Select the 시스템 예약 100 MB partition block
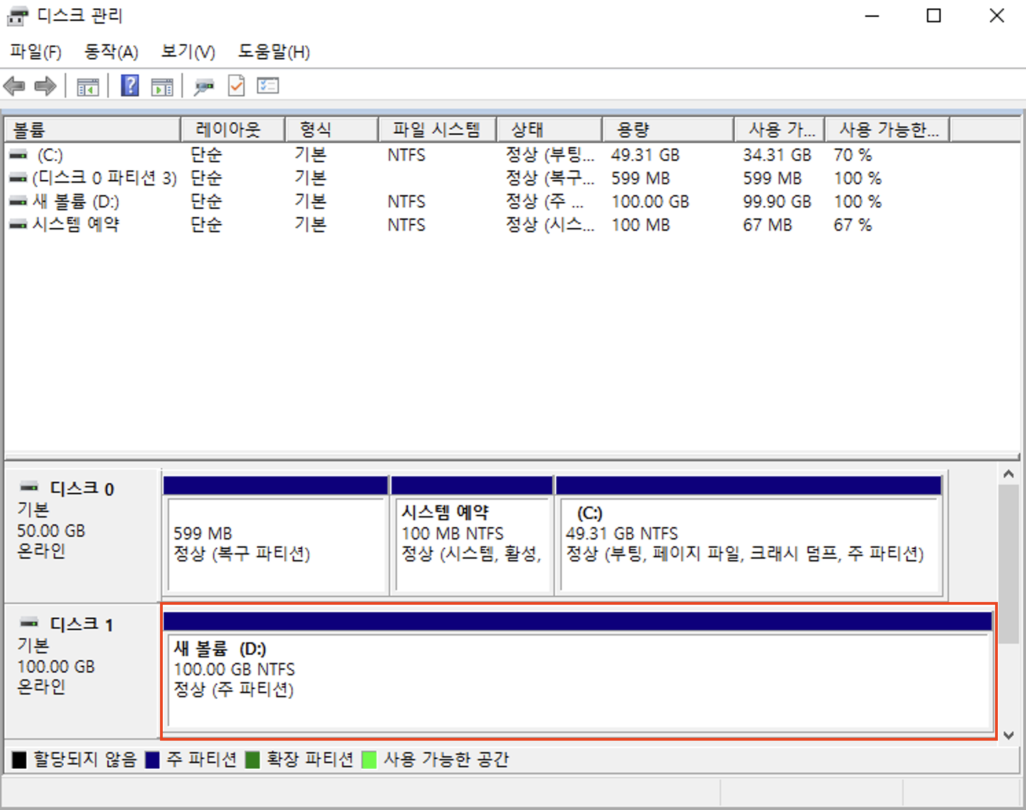The image size is (1026, 810). (472, 535)
